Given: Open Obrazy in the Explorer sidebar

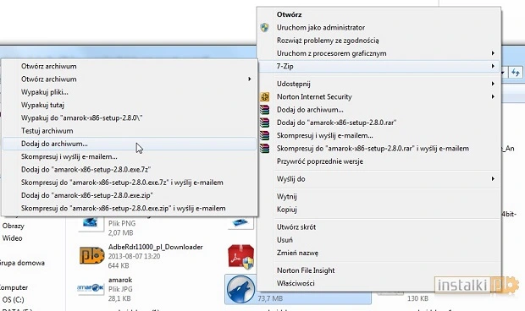Looking at the screenshot, I should click(14, 226).
